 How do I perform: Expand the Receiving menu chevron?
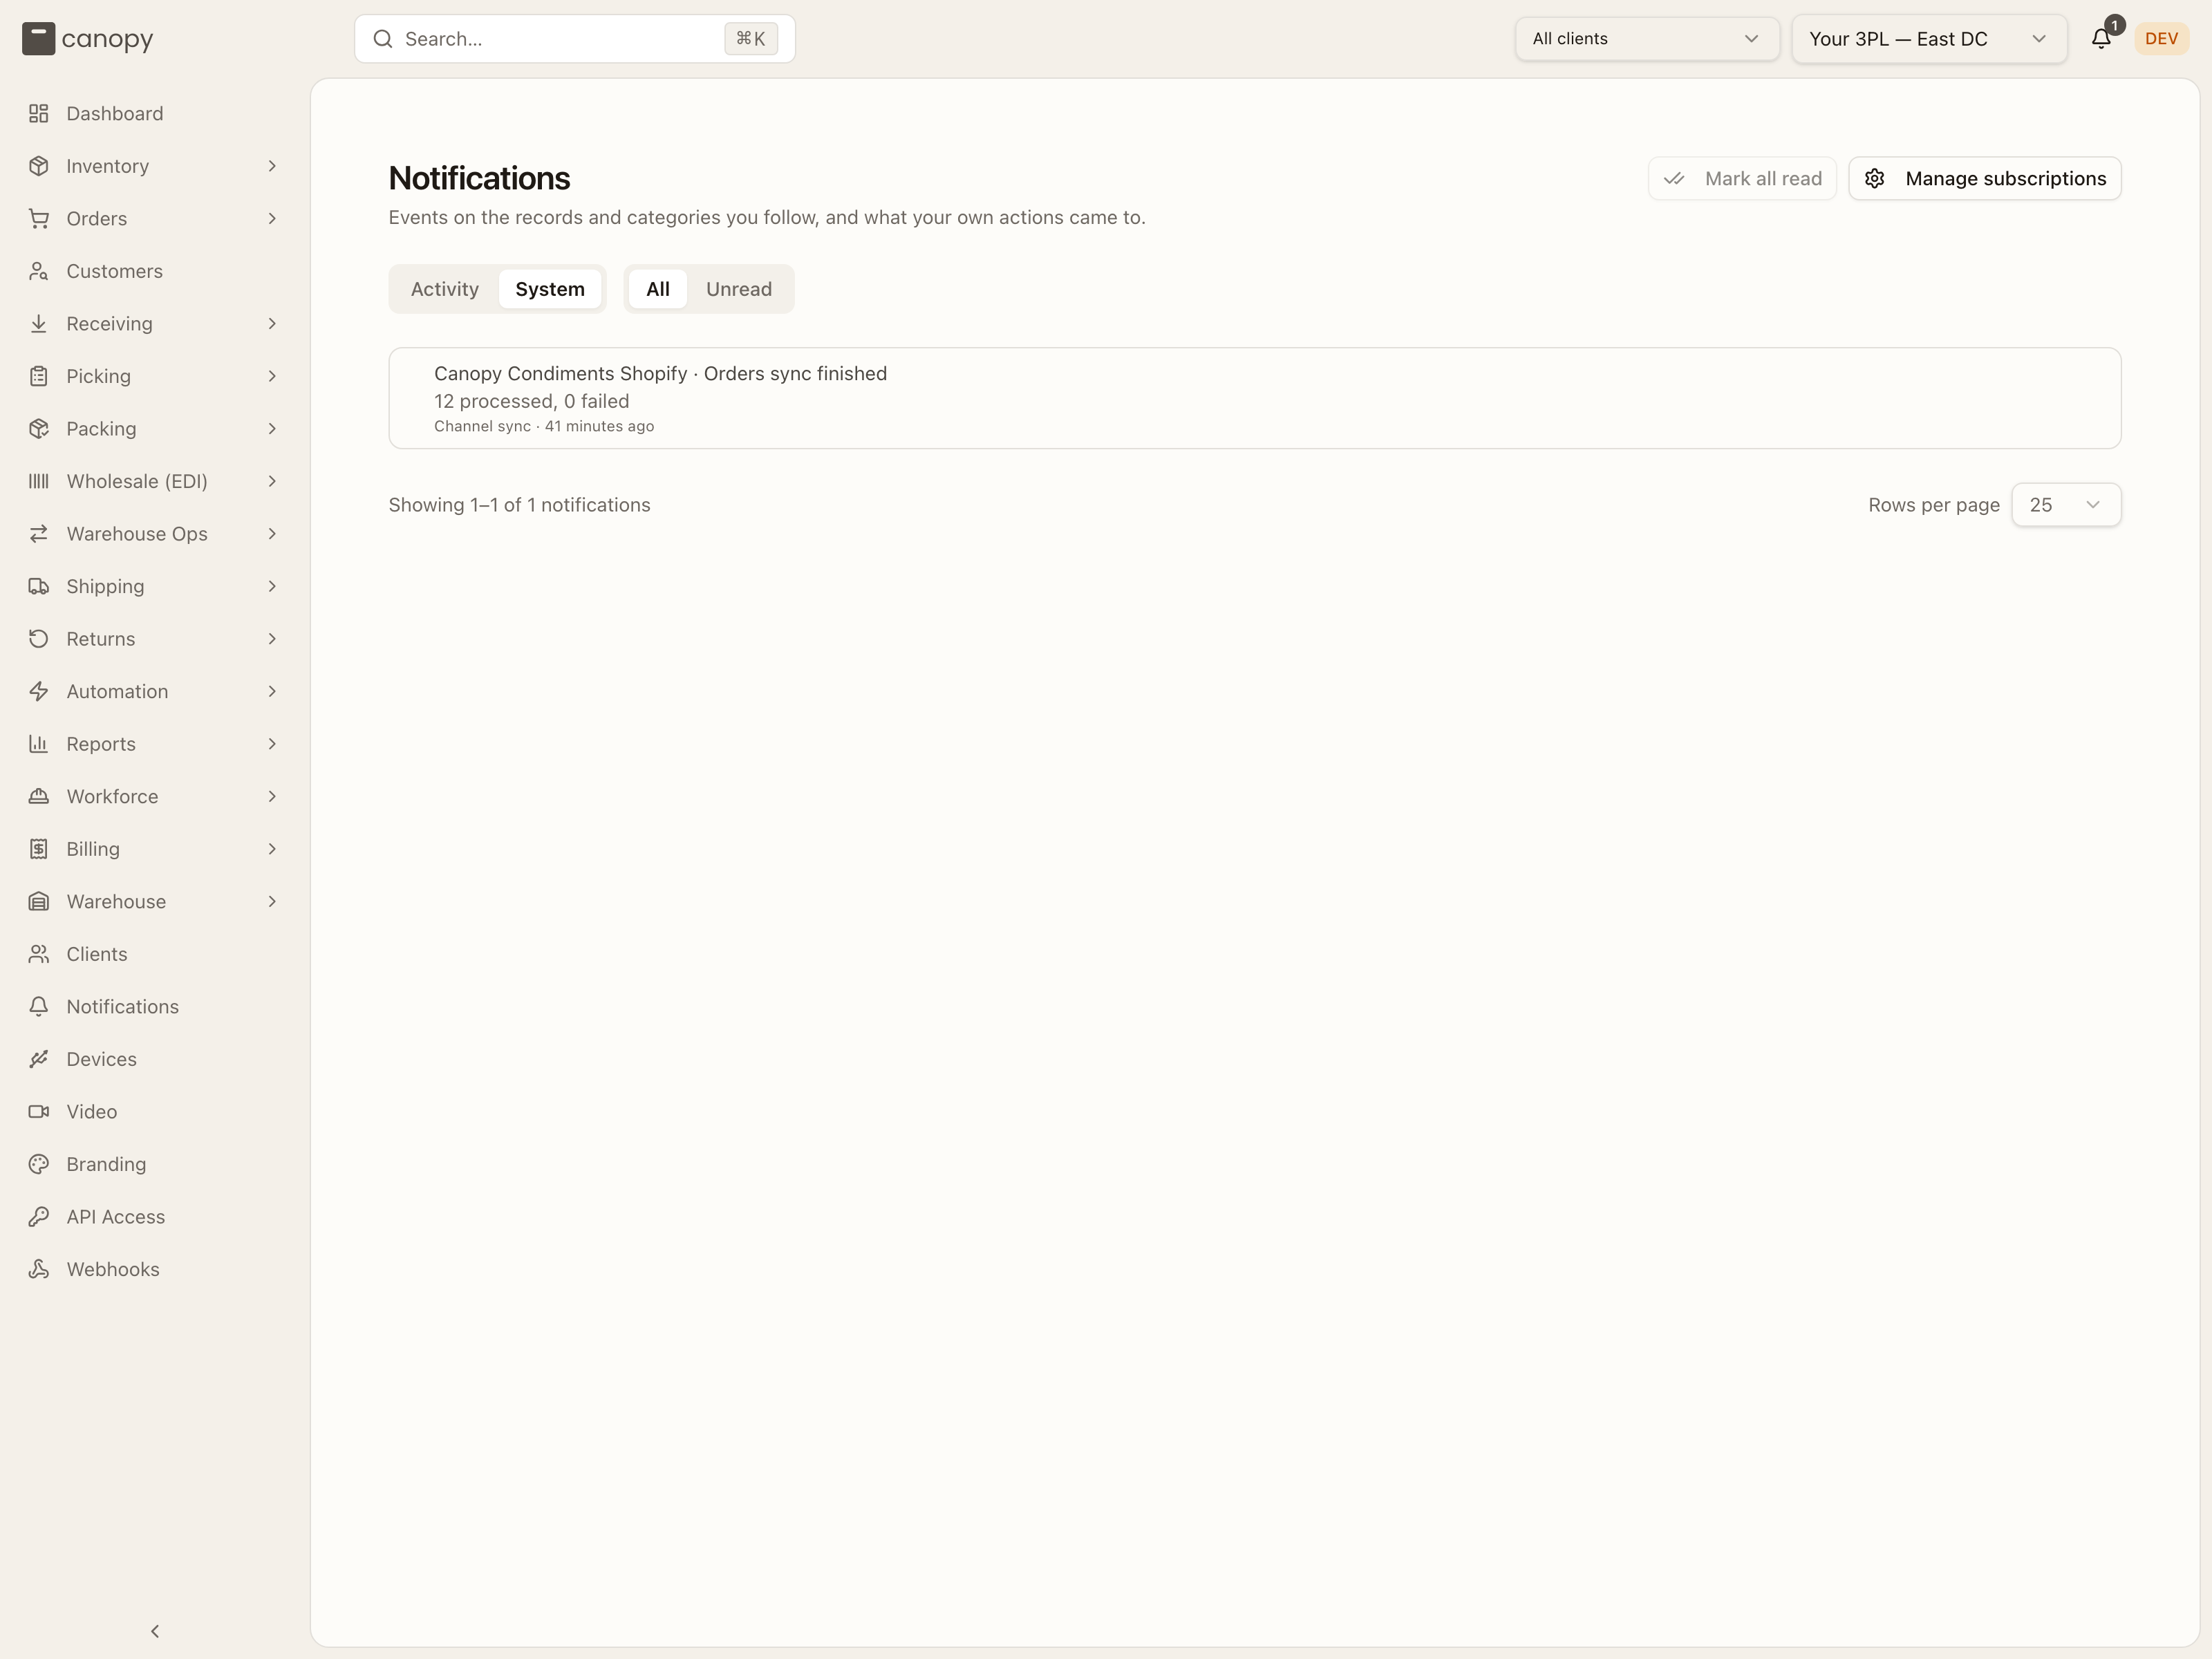pyautogui.click(x=272, y=324)
